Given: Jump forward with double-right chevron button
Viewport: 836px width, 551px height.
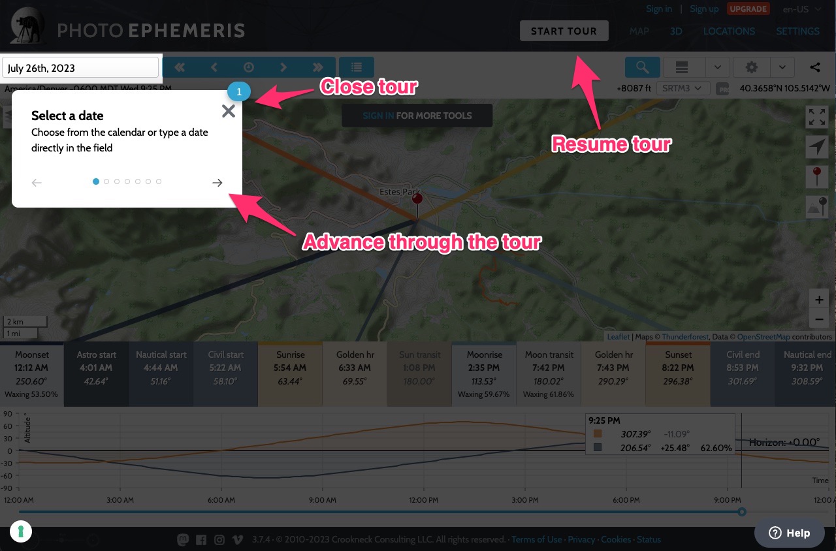Looking at the screenshot, I should 318,67.
